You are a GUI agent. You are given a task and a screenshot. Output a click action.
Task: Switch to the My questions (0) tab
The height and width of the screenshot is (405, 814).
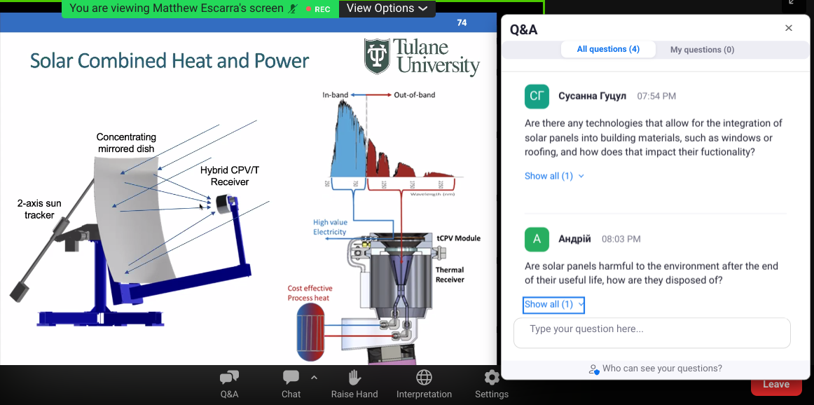[702, 50]
